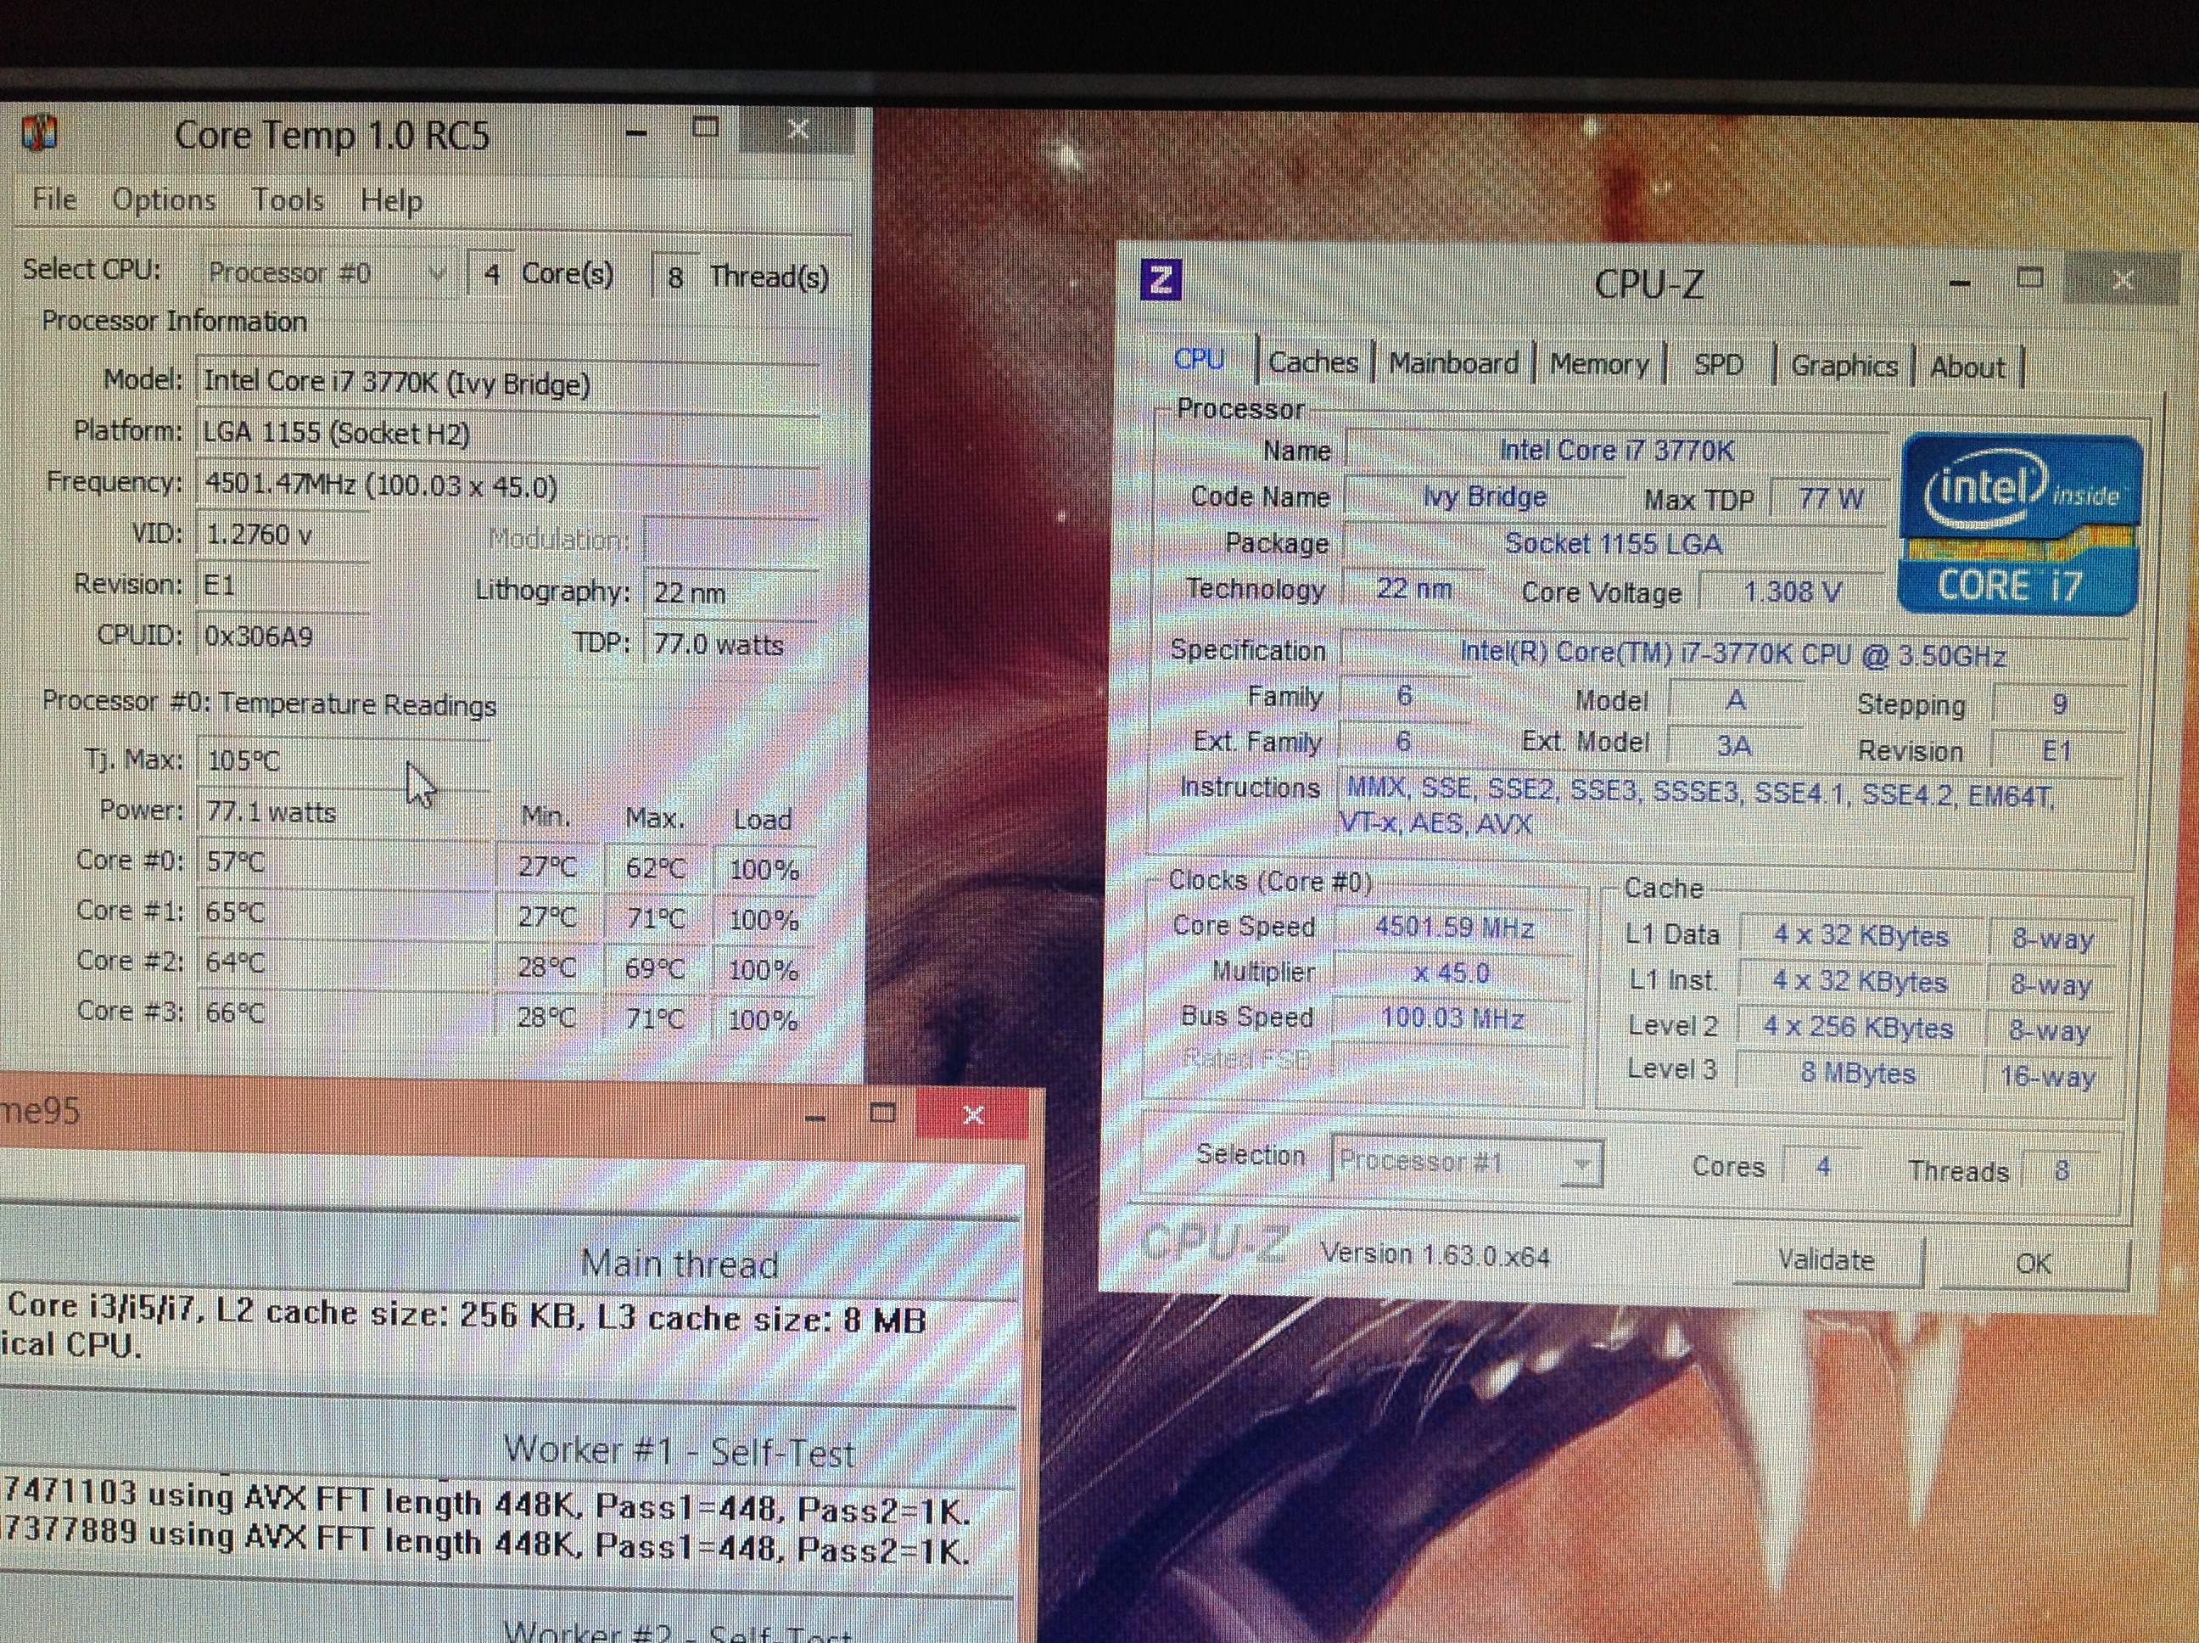Screen dimensions: 2199x1643
Task: Click the Code Name value 'Ivy Bridge'
Action: (1486, 496)
